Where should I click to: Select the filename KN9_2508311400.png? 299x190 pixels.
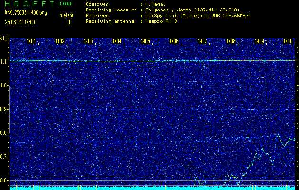[x=26, y=13]
